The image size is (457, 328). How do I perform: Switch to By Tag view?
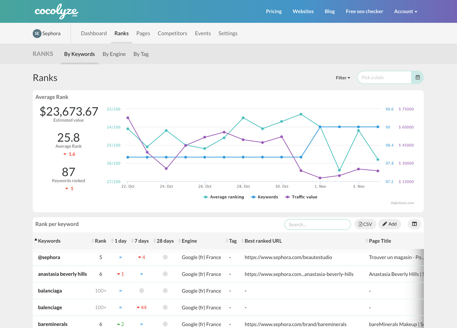point(141,54)
